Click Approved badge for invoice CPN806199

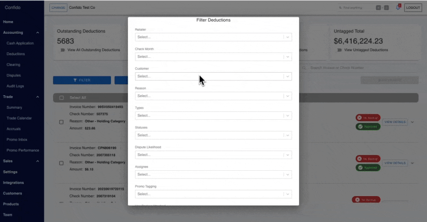click(x=368, y=167)
